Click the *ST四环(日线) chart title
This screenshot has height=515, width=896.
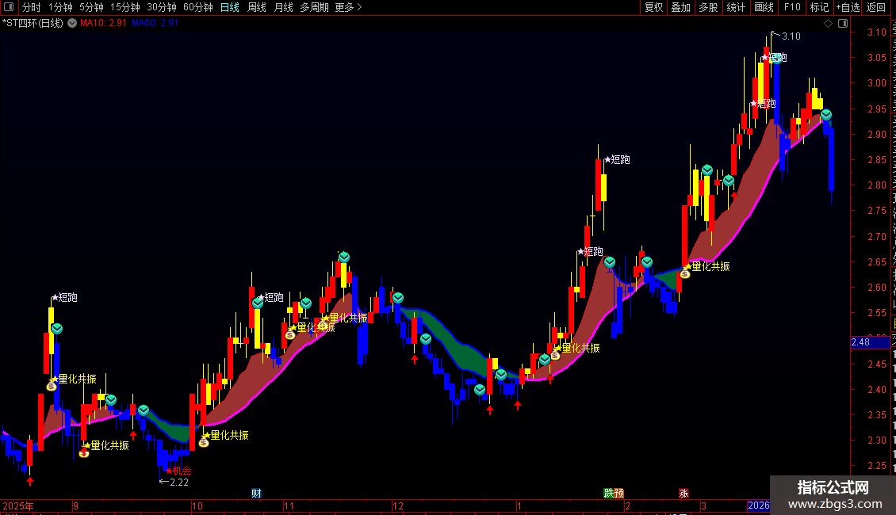click(33, 24)
